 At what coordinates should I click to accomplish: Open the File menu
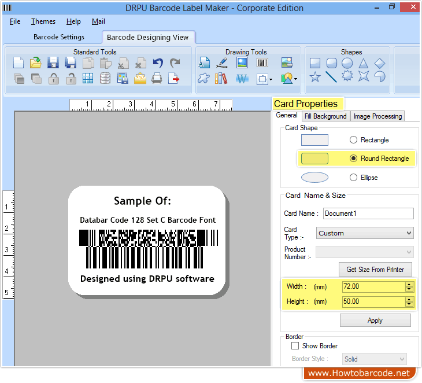[x=15, y=21]
